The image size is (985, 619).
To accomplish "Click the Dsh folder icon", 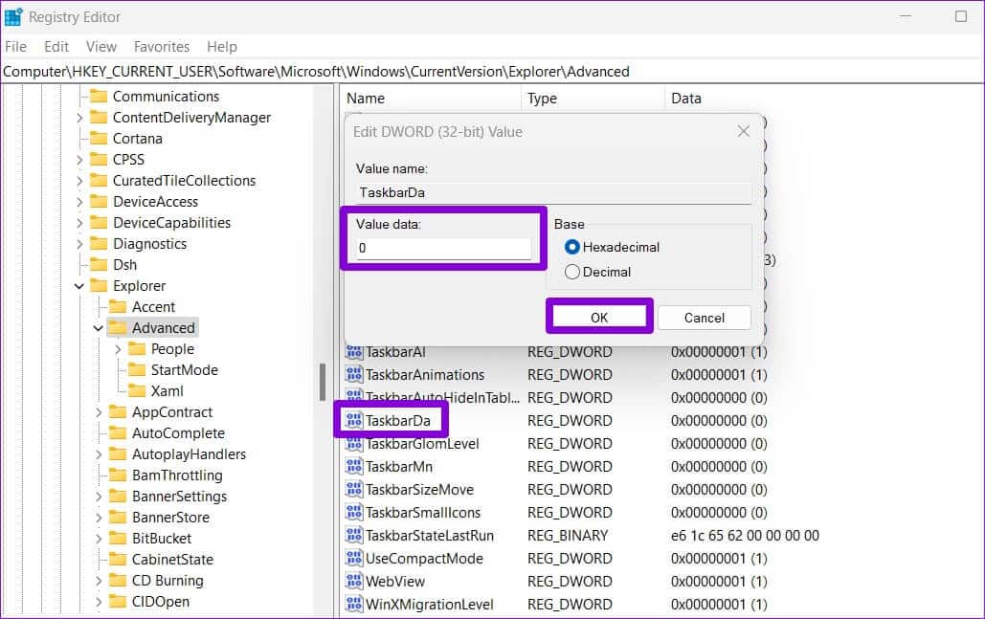I will [x=99, y=264].
